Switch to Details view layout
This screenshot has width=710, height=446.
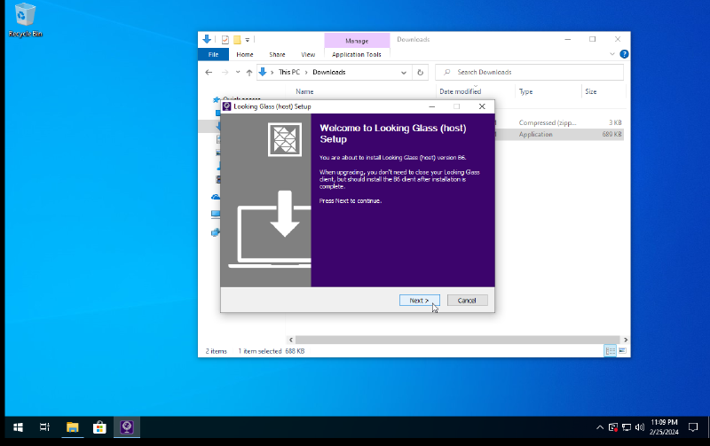[x=610, y=351]
